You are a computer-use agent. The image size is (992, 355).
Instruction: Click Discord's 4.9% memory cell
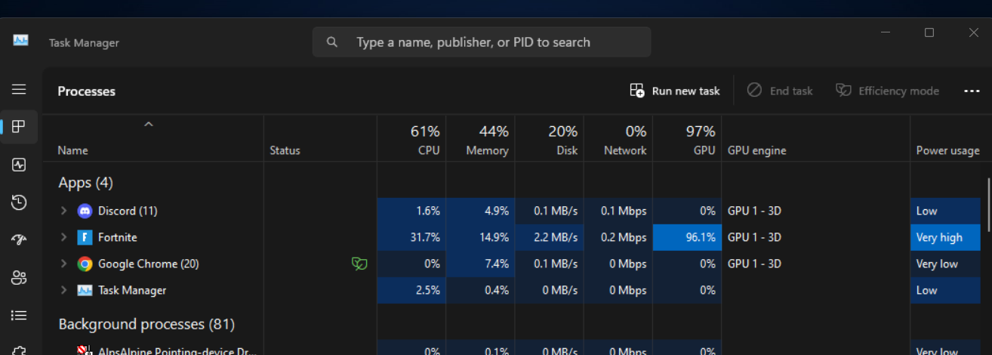pos(480,211)
